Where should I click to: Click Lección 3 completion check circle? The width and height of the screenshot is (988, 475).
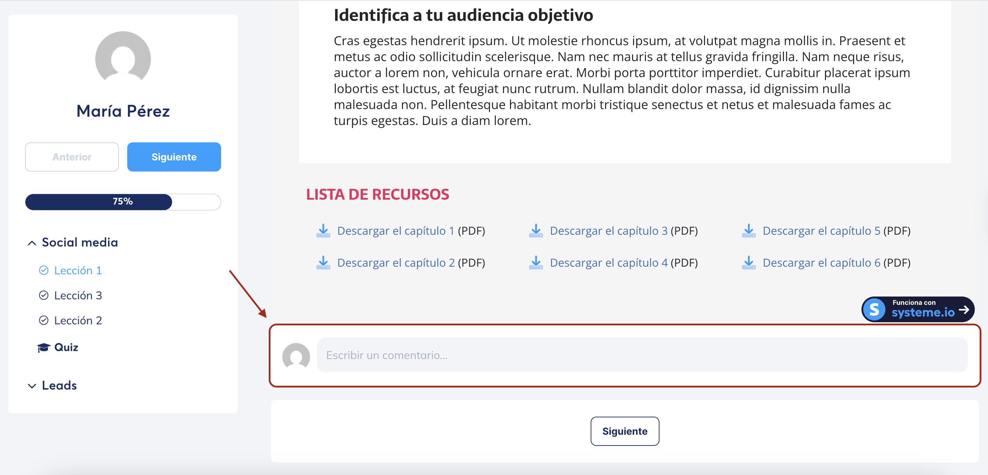tap(44, 295)
